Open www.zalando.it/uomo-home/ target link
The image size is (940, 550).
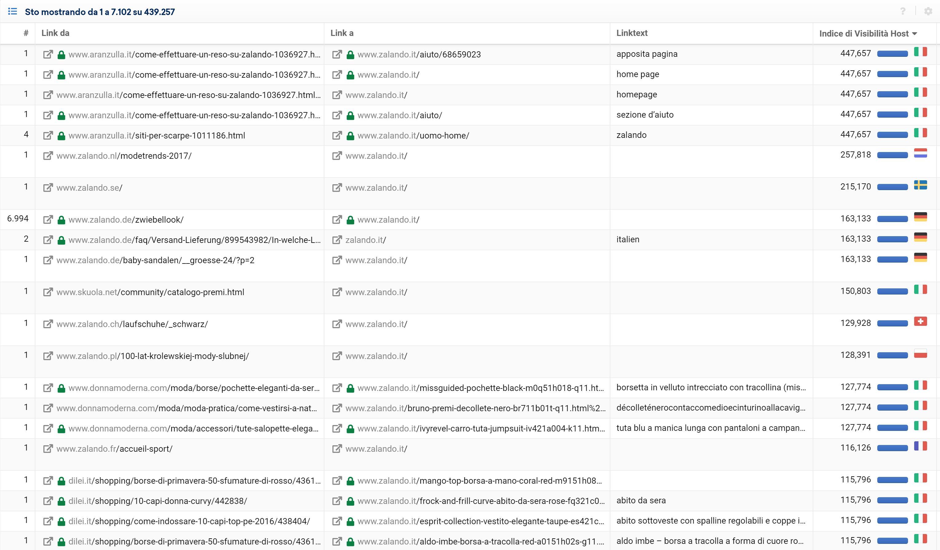click(x=413, y=135)
